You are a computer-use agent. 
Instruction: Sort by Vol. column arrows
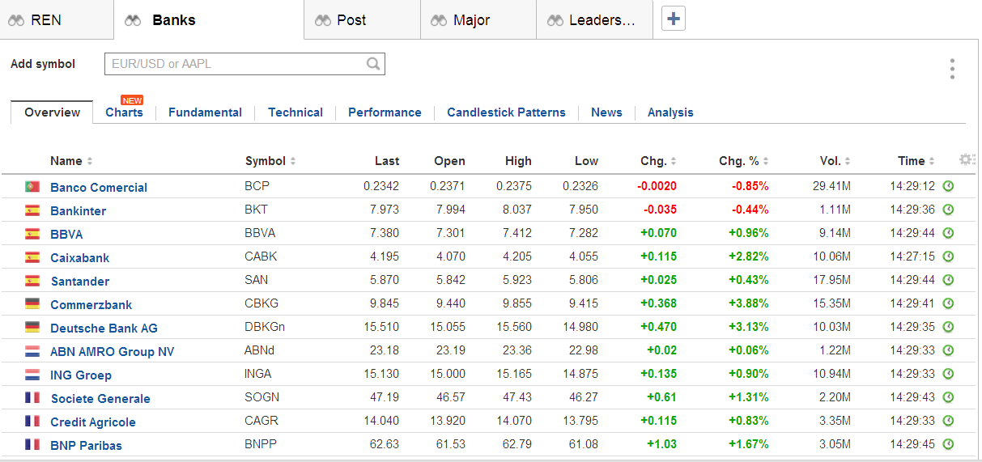[848, 161]
